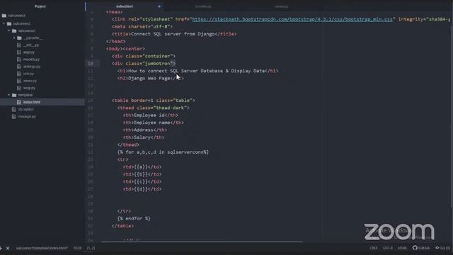The width and height of the screenshot is (453, 255).
Task: Open wsgi.py from the file tree
Action: (29, 88)
